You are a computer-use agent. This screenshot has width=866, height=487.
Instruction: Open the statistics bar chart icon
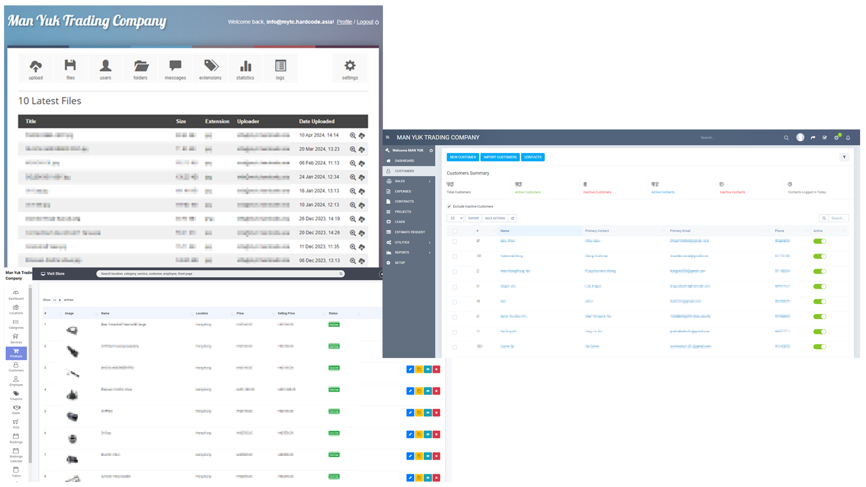(x=245, y=66)
